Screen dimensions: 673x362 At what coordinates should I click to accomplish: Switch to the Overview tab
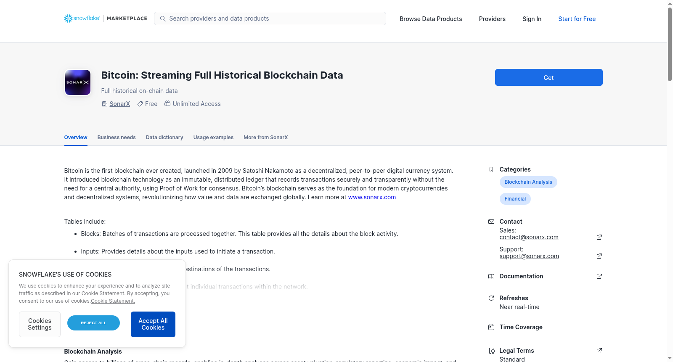click(76, 137)
